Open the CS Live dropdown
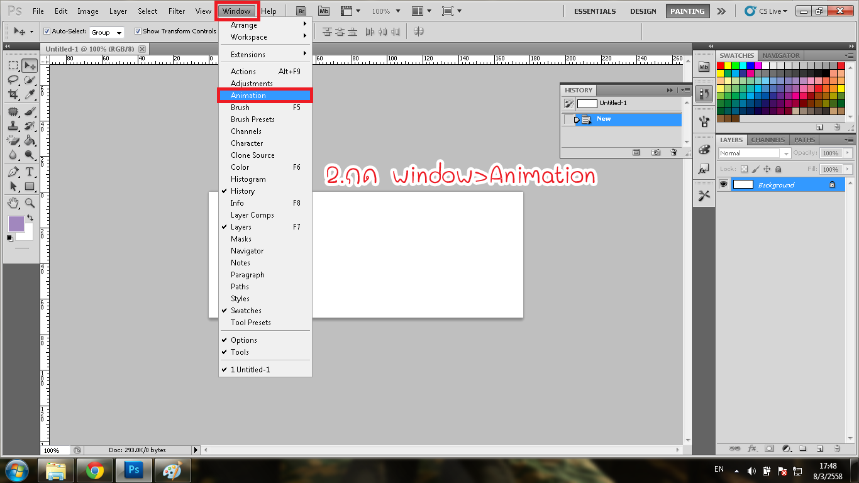859x483 pixels. click(x=766, y=11)
